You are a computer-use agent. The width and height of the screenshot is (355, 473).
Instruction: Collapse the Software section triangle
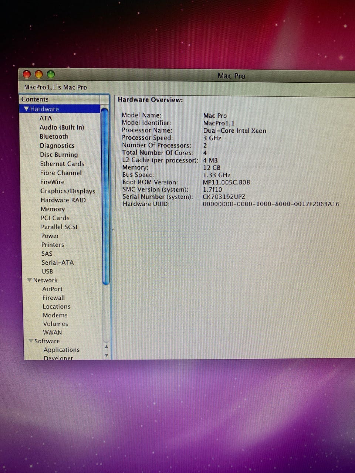(31, 341)
